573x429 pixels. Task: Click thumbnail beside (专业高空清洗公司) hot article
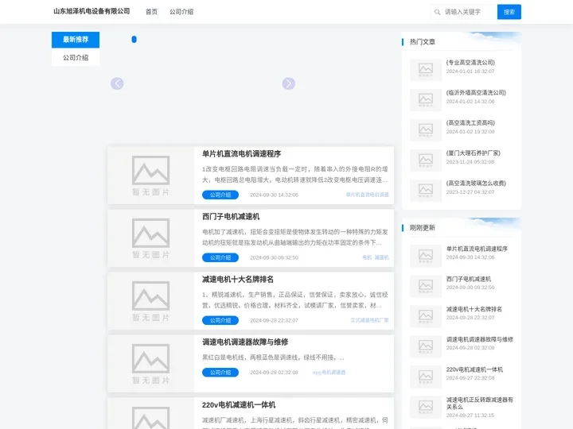click(x=426, y=69)
